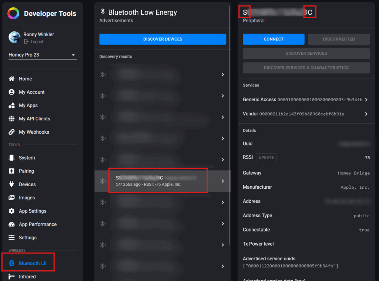Click the Devices plug icon
Image resolution: width=379 pixels, height=281 pixels.
[x=11, y=184]
